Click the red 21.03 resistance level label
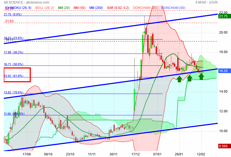This screenshot has height=157, width=231. [x=9, y=21]
